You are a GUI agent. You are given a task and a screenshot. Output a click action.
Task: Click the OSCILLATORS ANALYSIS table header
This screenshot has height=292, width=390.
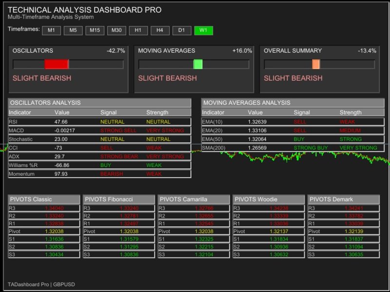click(99, 103)
